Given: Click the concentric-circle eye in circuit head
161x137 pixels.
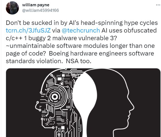Looking at the screenshot, I should 54,97.
